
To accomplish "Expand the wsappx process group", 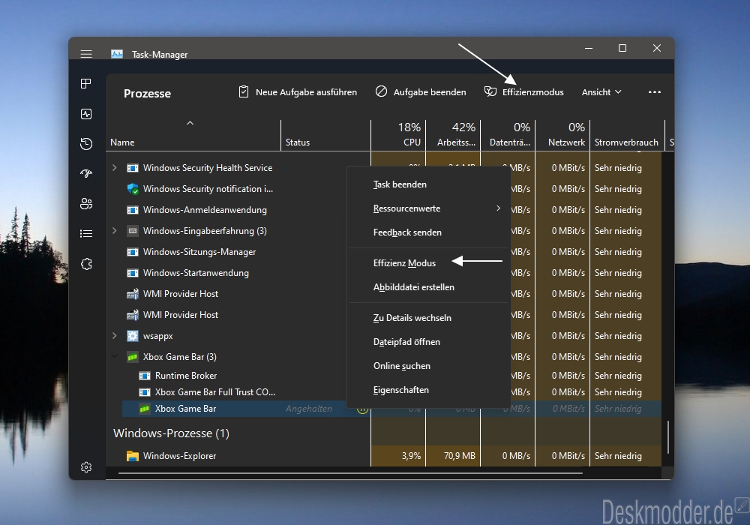I will 114,336.
